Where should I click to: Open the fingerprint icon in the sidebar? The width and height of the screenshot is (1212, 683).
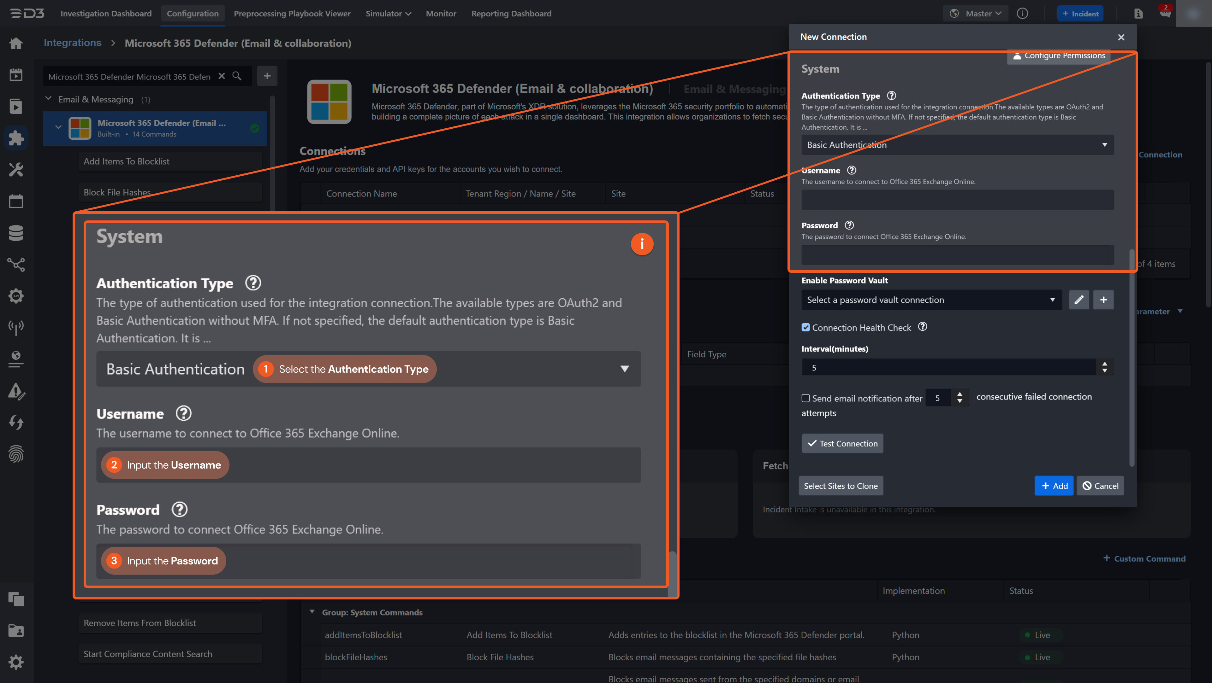(x=15, y=454)
